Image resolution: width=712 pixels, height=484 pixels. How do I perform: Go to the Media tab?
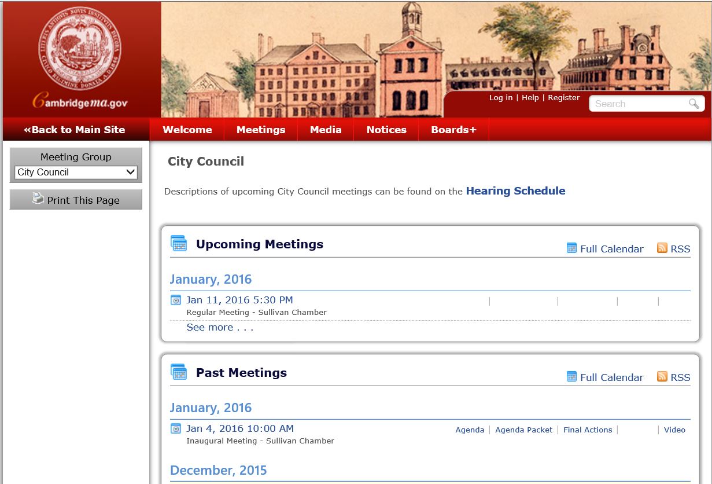tap(326, 130)
